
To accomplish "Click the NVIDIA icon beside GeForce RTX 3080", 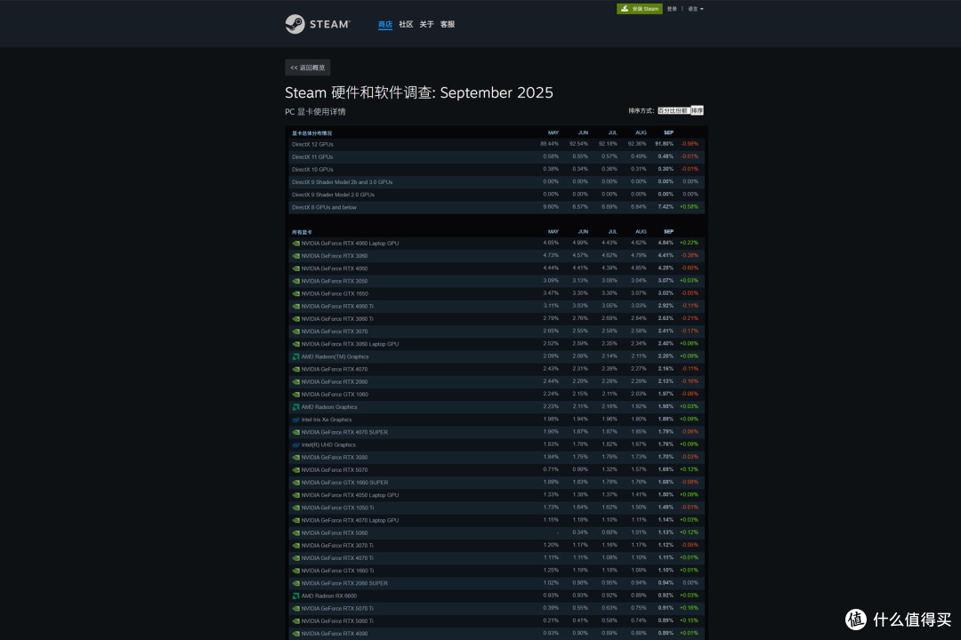I will (296, 458).
